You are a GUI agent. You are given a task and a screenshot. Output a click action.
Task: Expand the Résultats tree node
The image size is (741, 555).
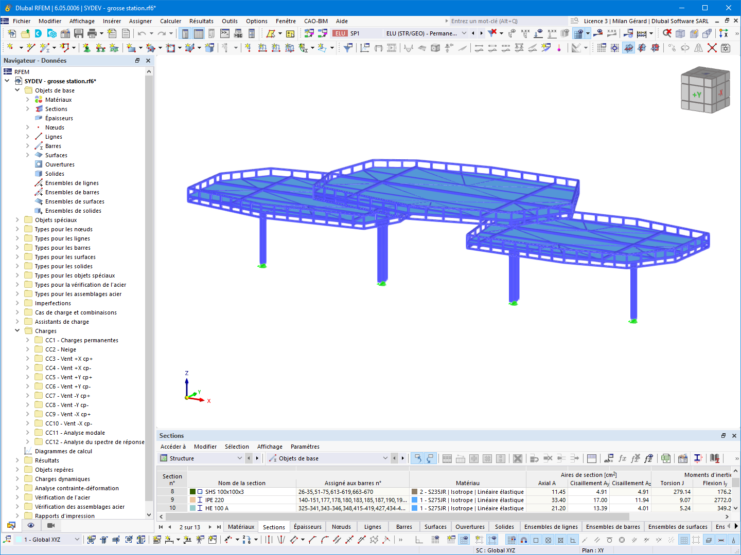coord(17,460)
